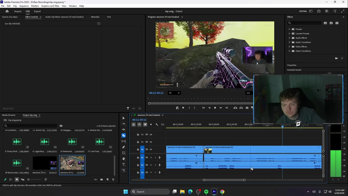Toggle lock on track V2
Viewport: 348px width, 196px height.
click(138, 142)
